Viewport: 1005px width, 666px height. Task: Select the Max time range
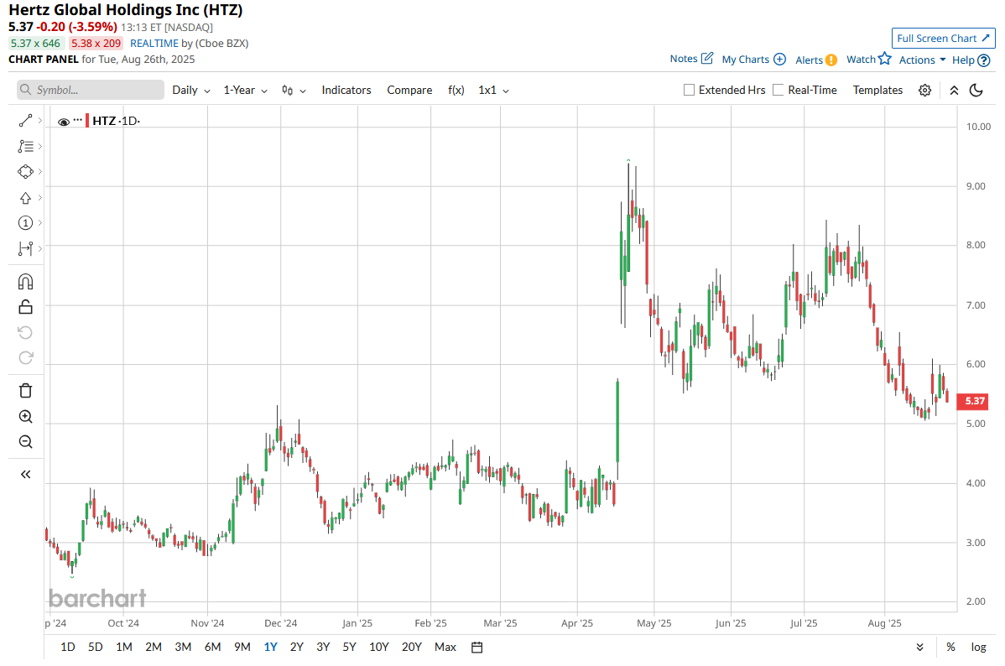445,648
